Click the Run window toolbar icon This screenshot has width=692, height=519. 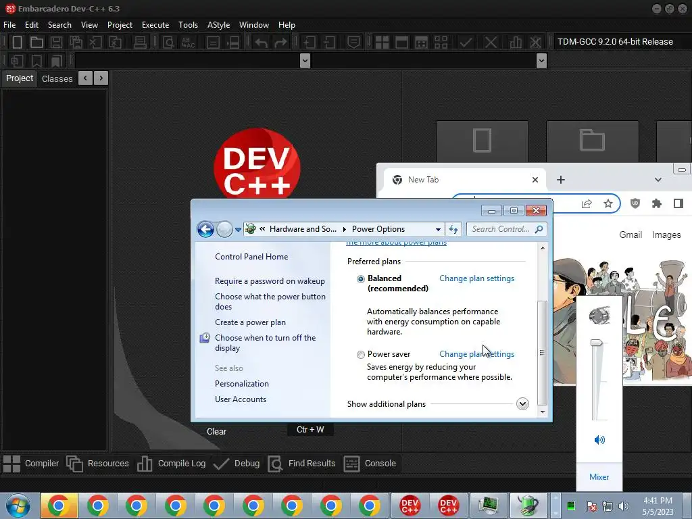401,43
